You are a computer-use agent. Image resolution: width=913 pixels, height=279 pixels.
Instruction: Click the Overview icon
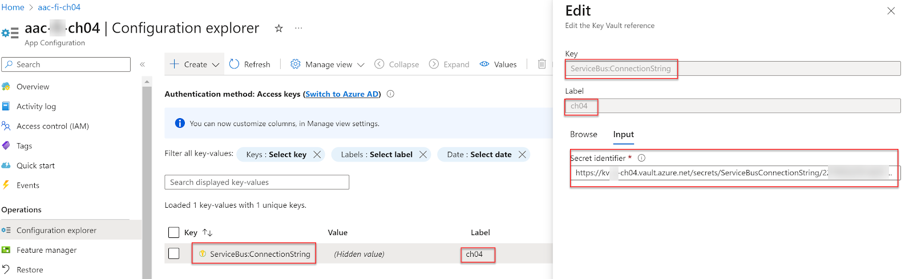click(6, 87)
